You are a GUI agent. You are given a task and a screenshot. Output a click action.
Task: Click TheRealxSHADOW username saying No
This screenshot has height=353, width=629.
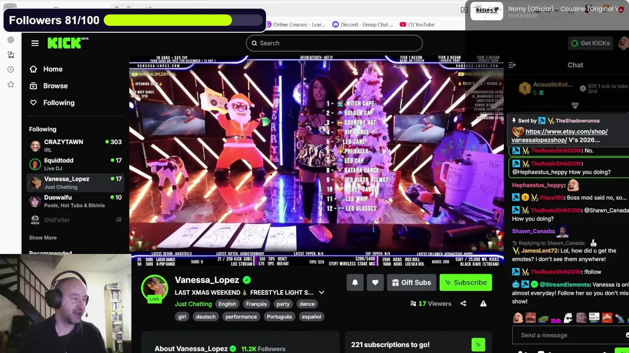[556, 151]
